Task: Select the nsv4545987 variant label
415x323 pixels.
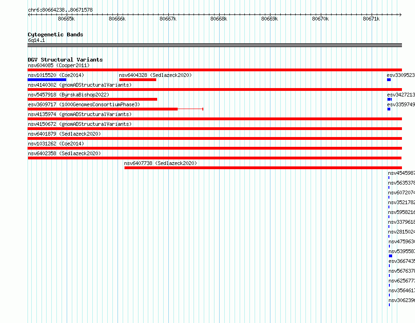Action: (401, 173)
